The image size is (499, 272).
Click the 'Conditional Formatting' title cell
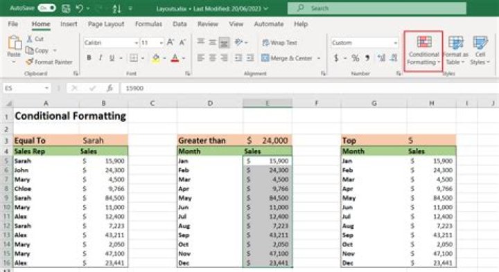pyautogui.click(x=70, y=116)
